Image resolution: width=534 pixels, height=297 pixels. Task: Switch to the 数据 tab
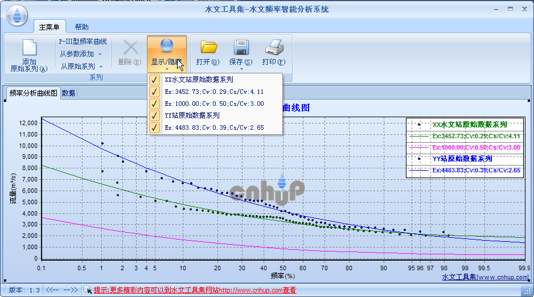pos(68,93)
